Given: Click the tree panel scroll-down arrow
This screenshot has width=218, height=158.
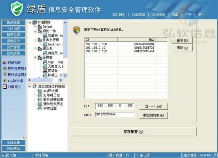Looking at the screenshot, I should 65,75.
